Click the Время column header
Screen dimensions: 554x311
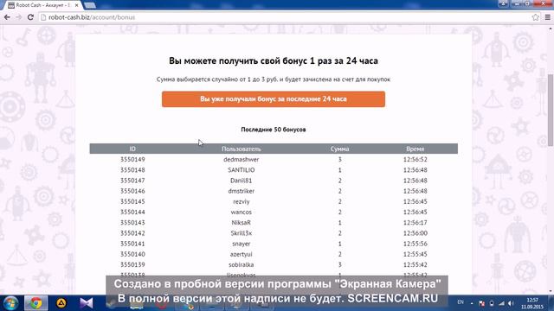pyautogui.click(x=415, y=149)
